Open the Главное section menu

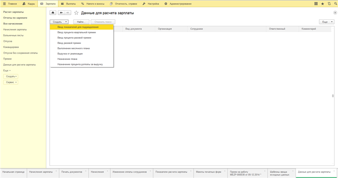coord(10,4)
